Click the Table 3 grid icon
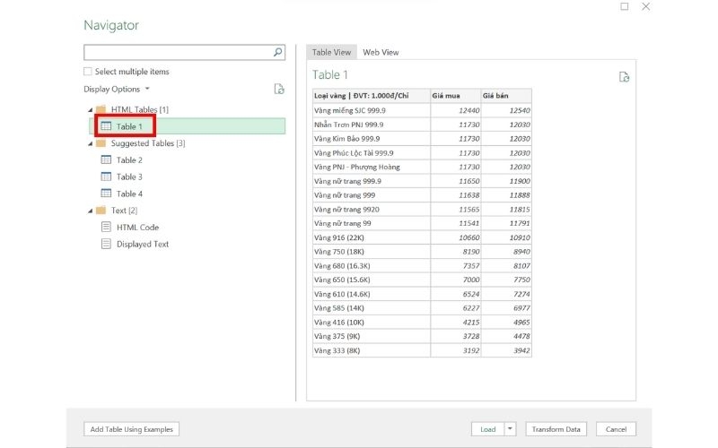 click(106, 177)
